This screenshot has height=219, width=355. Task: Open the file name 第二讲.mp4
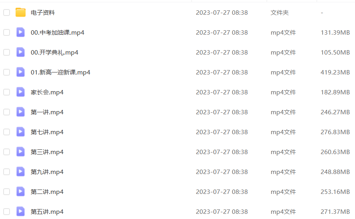(47, 192)
